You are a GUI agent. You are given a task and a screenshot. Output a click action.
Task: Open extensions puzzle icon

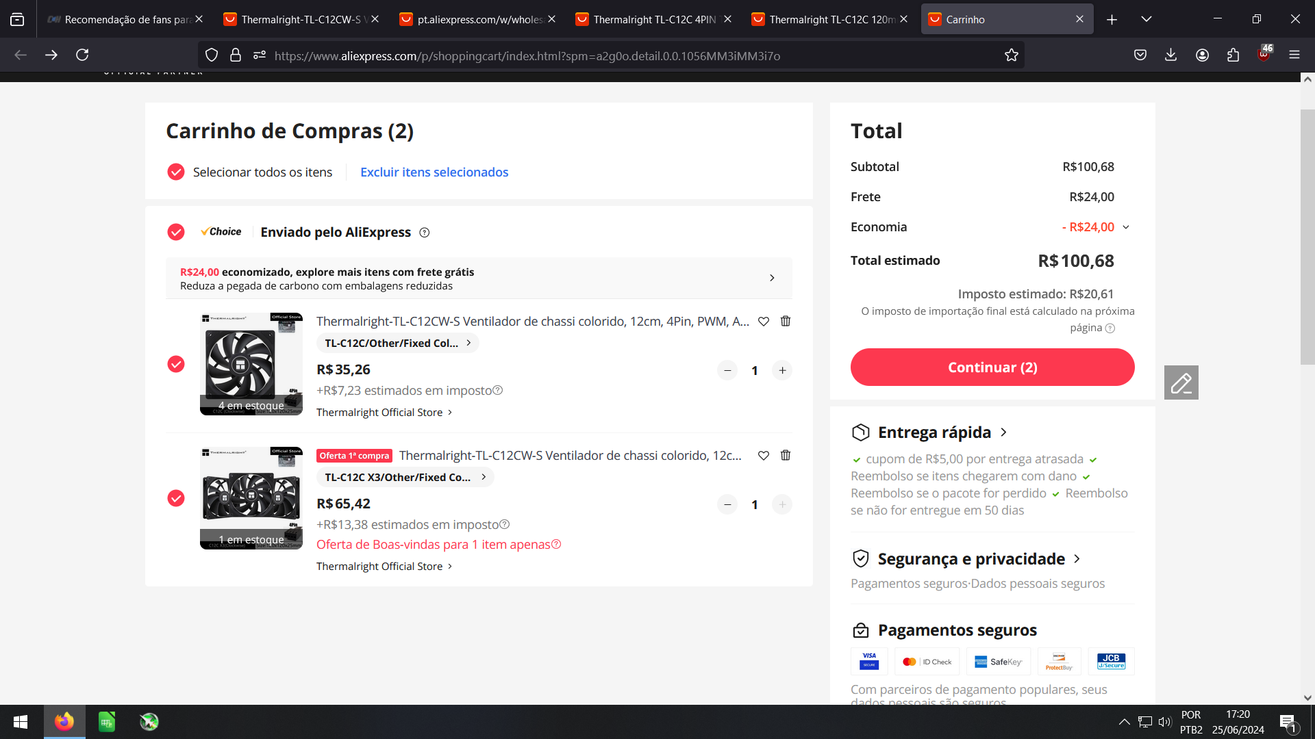(1233, 55)
